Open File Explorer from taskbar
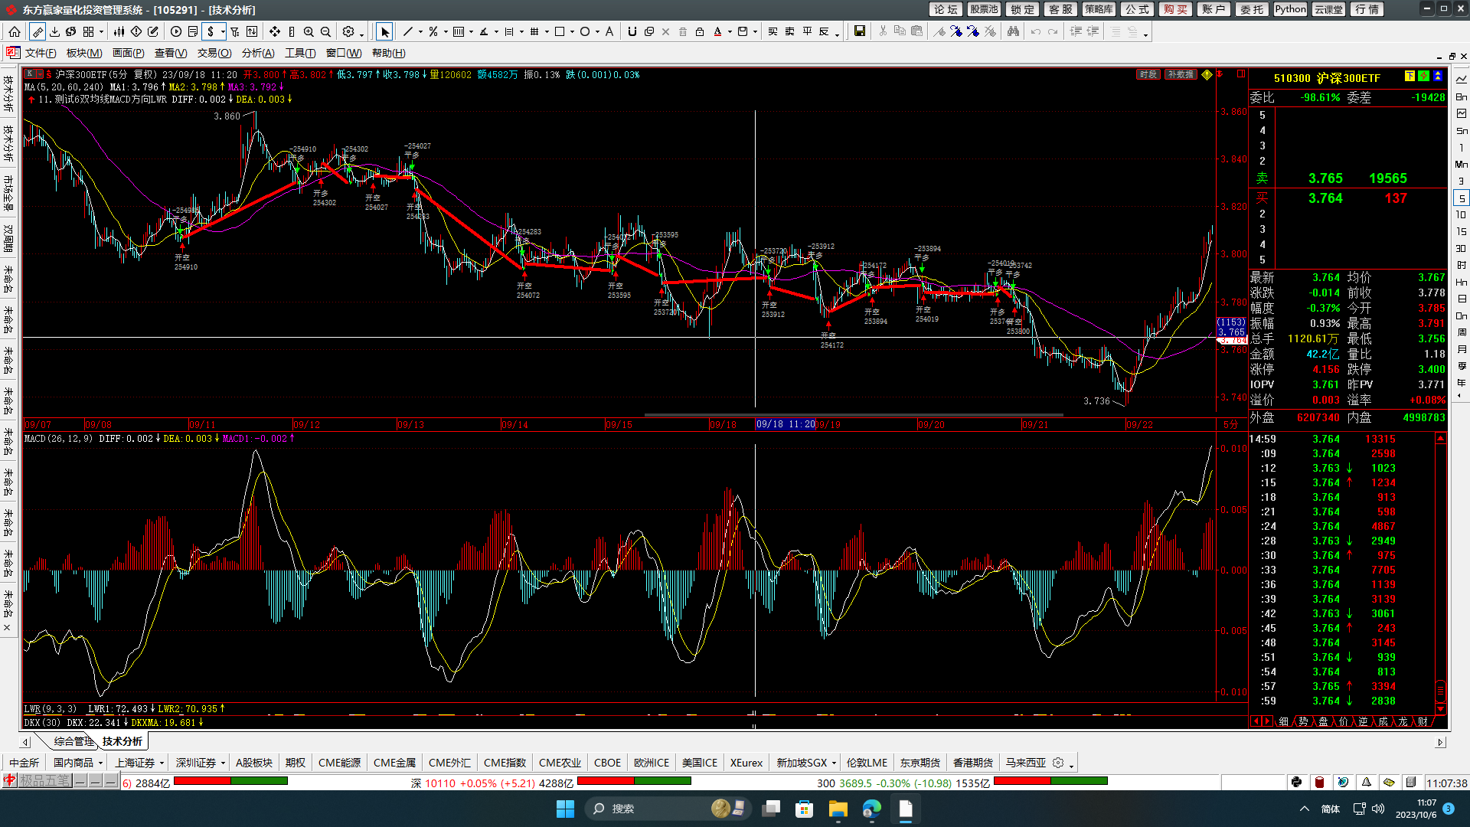The width and height of the screenshot is (1470, 827). click(x=838, y=809)
